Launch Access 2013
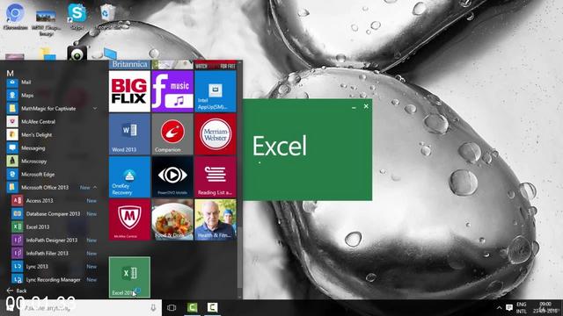563x316 pixels. [54, 201]
